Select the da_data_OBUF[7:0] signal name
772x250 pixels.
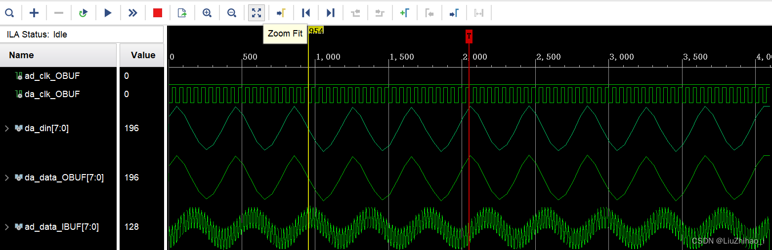pos(64,178)
